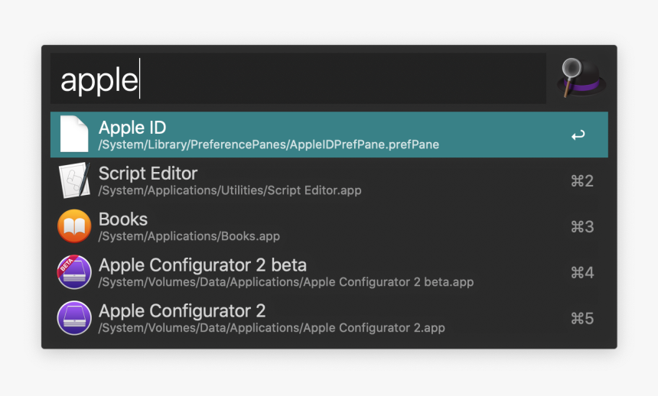Click the Apple Configurator 2.app path text
658x396 pixels.
[x=272, y=328]
